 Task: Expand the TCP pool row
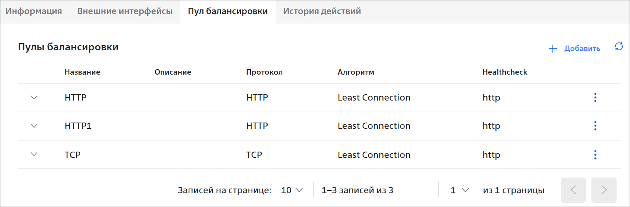point(34,154)
